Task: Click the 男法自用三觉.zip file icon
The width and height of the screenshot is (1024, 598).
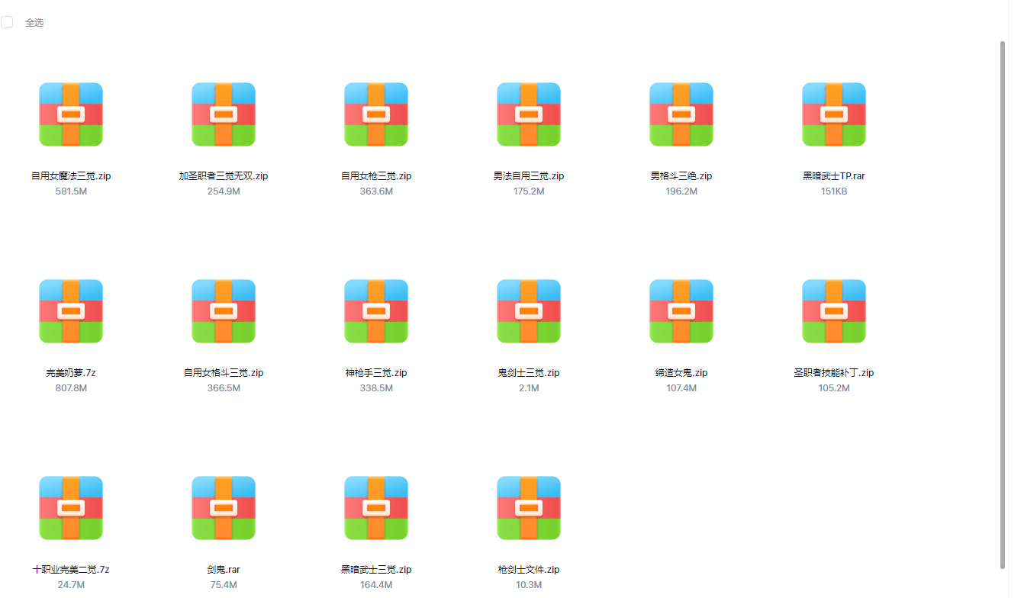Action: (x=529, y=113)
